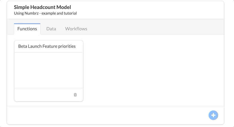Screen dimensions: 234x127
Task: Add a new function with the plus button
Action: click(213, 115)
